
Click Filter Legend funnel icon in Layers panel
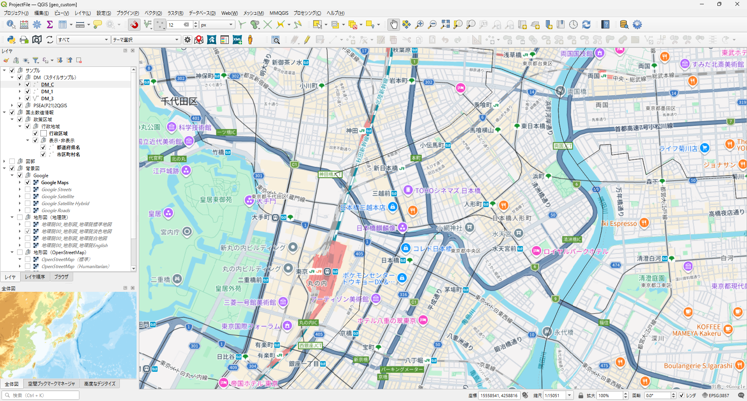point(36,60)
